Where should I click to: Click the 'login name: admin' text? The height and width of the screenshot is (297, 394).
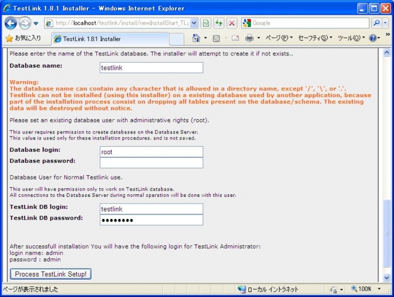[x=36, y=253]
